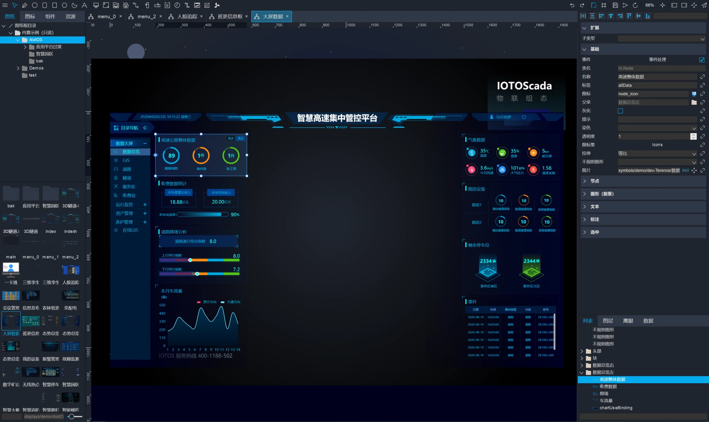
Task: Select the text tool in the toolbar
Action: (x=84, y=5)
